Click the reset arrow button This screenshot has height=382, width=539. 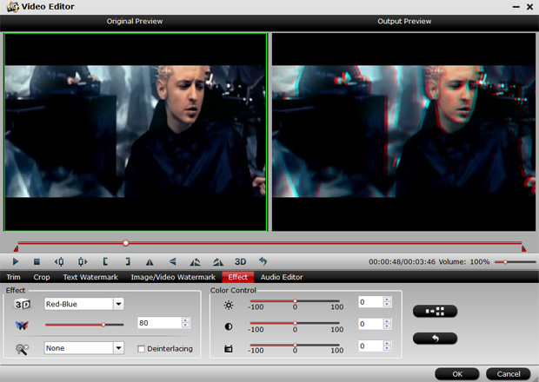coord(435,339)
